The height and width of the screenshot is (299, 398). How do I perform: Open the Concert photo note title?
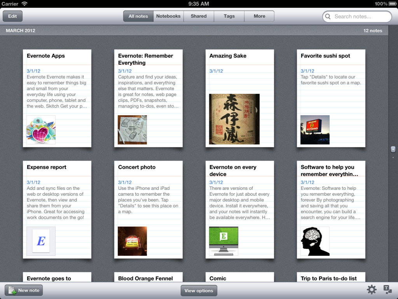(137, 167)
